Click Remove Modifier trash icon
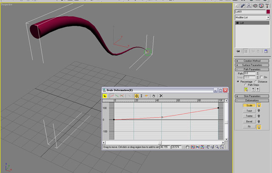This screenshot has width=272, height=173. 258,51
